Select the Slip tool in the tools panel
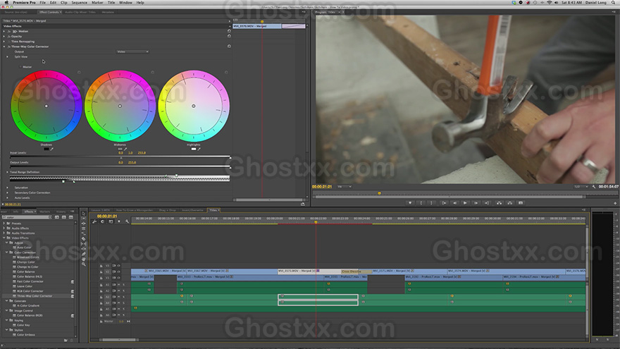 tap(83, 244)
